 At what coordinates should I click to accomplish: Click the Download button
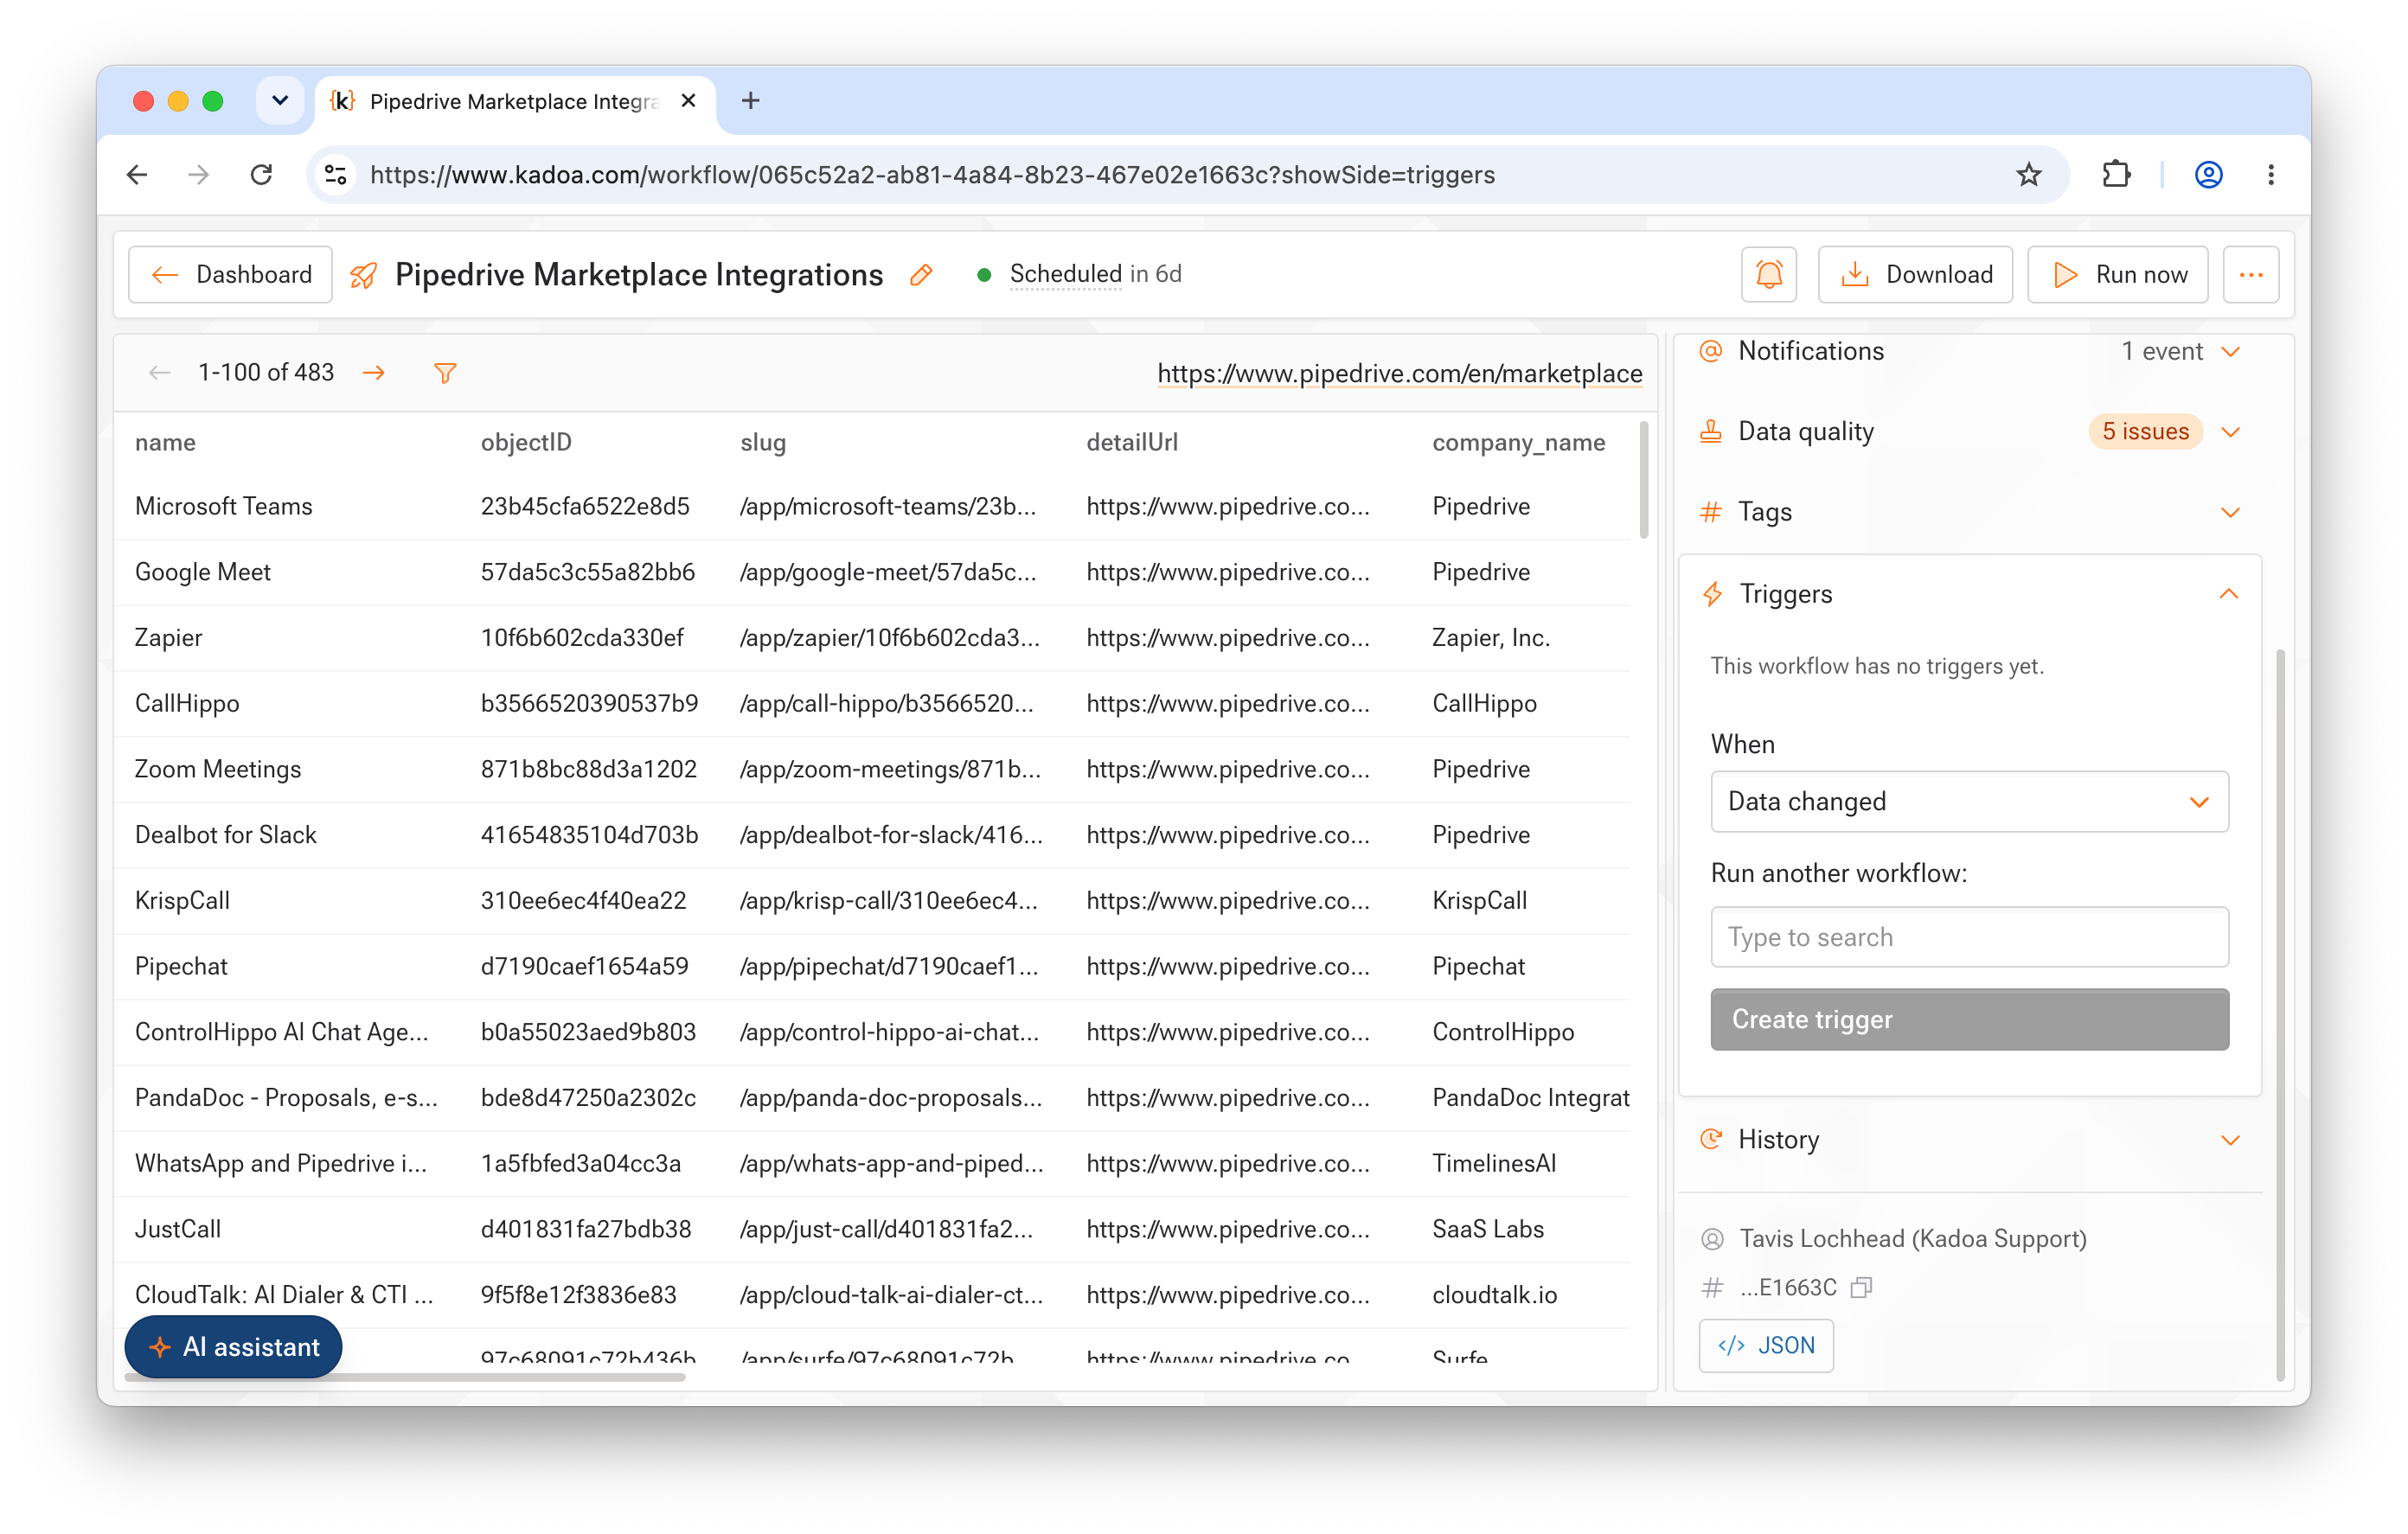coord(1914,274)
